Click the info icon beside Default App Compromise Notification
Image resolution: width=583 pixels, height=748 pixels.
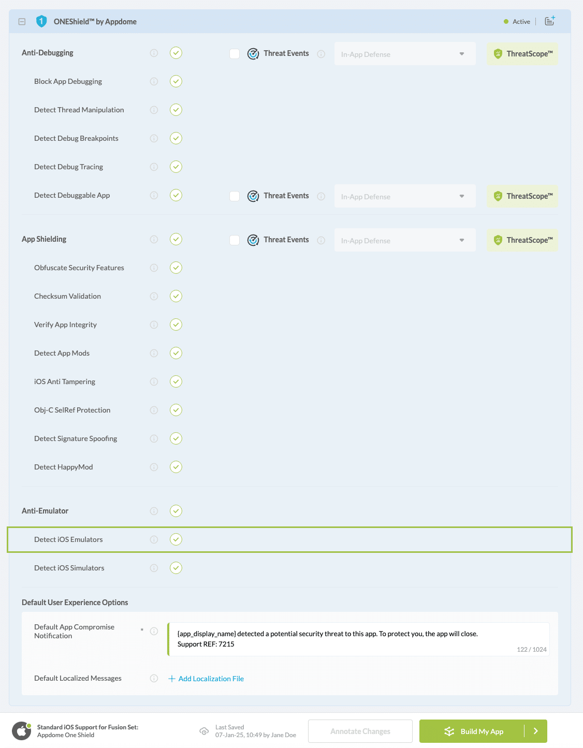[154, 631]
